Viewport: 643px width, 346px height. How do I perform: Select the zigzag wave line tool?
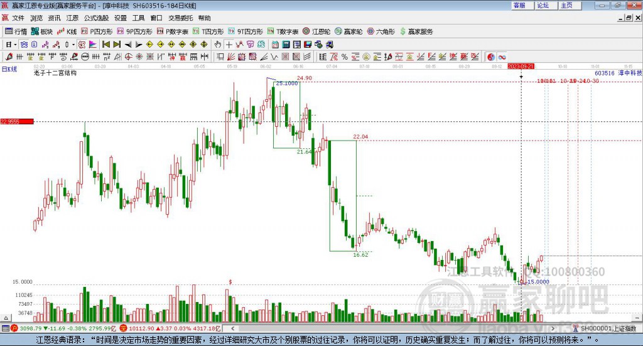(274, 57)
